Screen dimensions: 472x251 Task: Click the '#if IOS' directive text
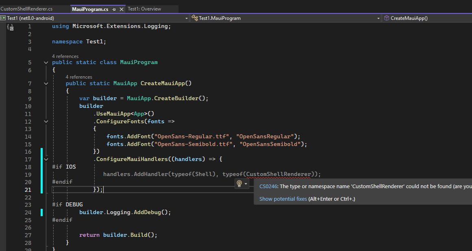(64, 167)
